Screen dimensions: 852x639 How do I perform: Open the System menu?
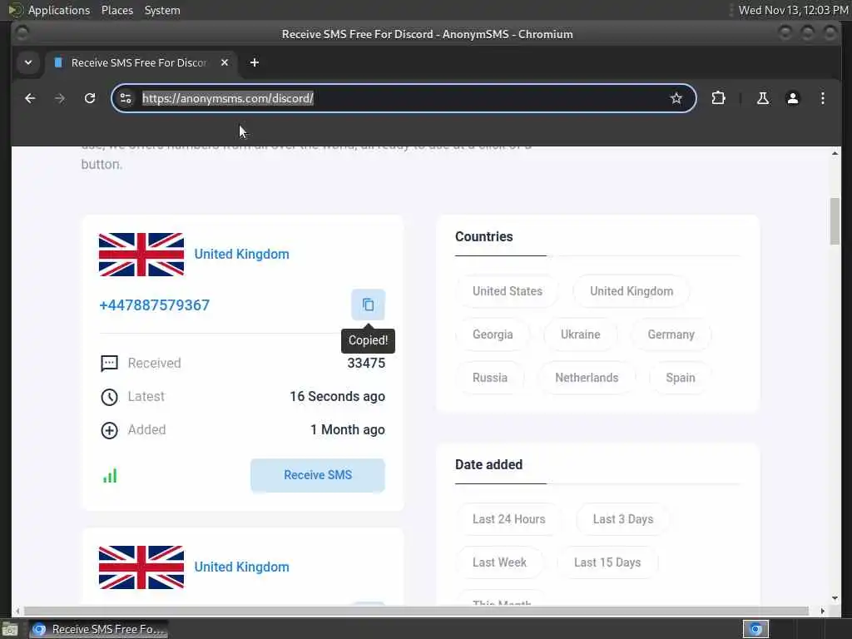click(162, 10)
